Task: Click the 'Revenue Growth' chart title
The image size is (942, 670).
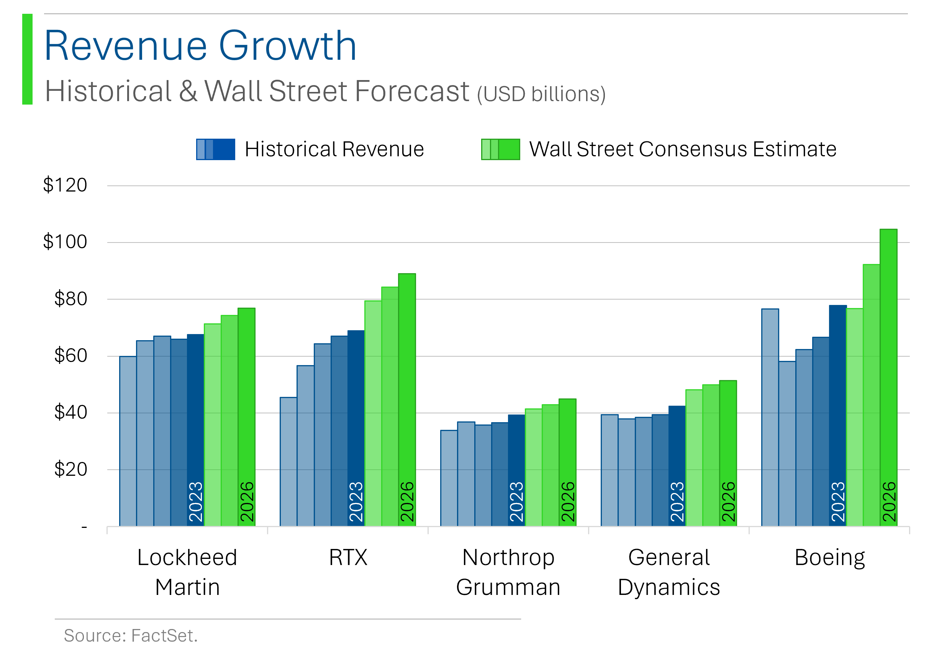Action: pyautogui.click(x=200, y=45)
